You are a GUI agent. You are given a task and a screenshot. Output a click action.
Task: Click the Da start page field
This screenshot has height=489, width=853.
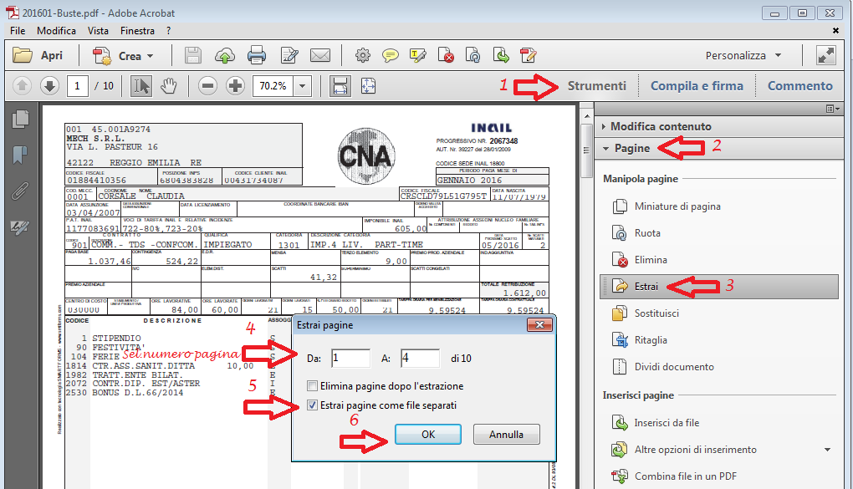tap(350, 359)
